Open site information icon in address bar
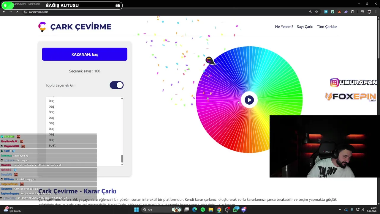The image size is (380, 214). (25, 12)
